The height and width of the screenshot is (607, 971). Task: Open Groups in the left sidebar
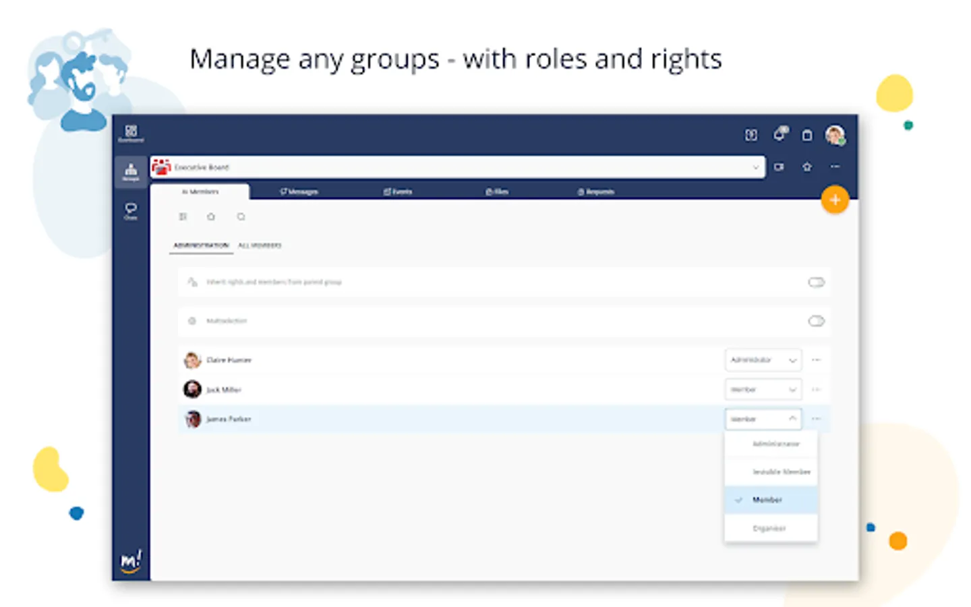pyautogui.click(x=131, y=172)
